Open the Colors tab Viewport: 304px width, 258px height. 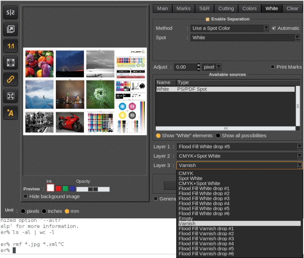[249, 8]
